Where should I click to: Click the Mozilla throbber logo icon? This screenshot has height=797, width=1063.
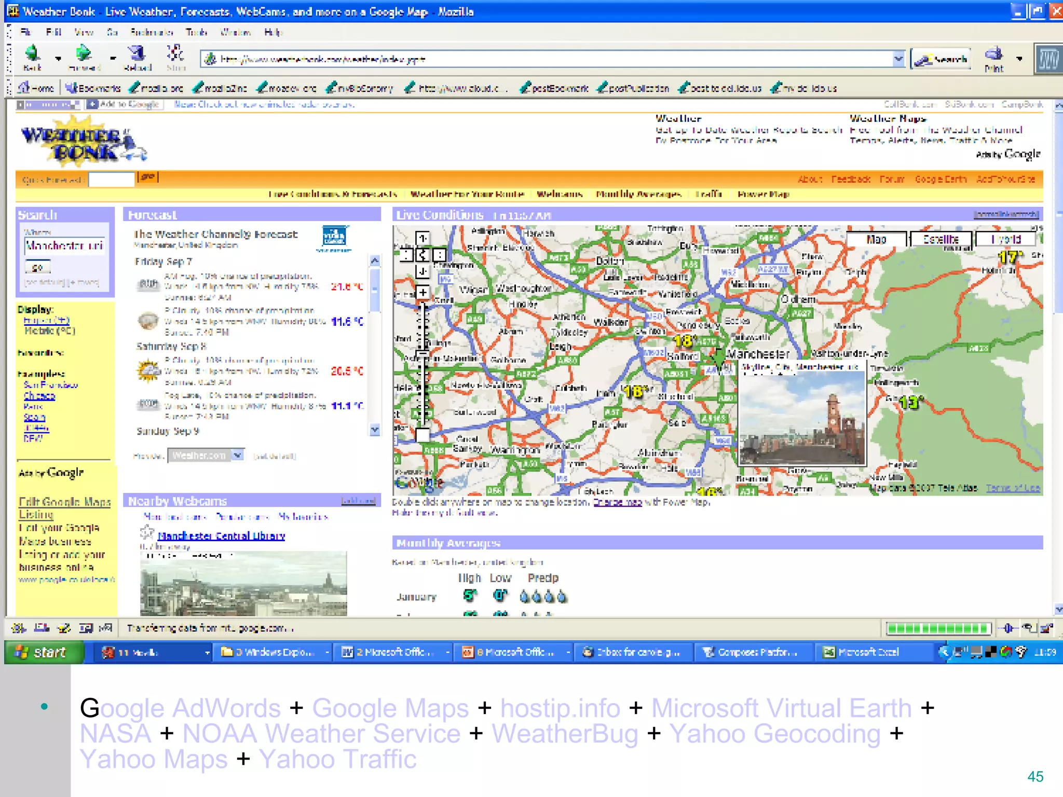pyautogui.click(x=1048, y=59)
